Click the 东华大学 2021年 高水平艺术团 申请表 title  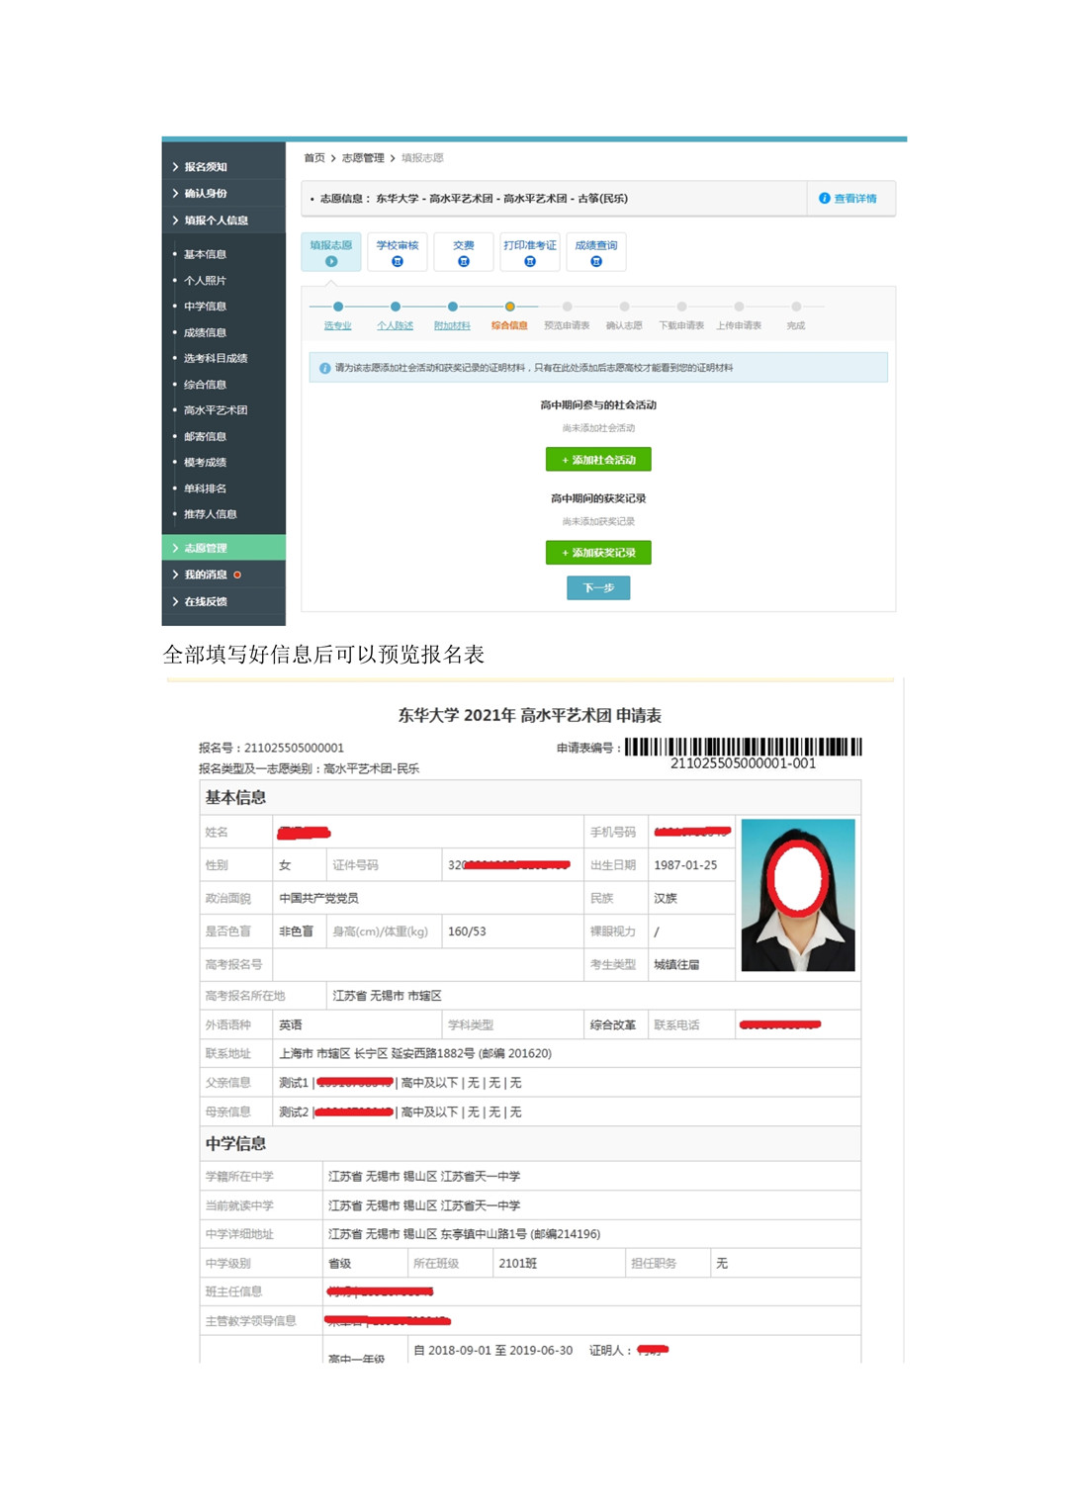[530, 715]
